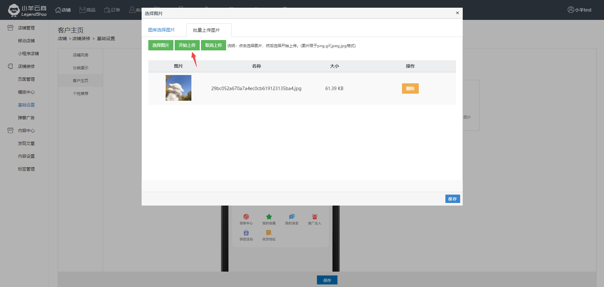Click the 小羊test user account icon
Viewport: 604px width, 287px height.
coord(571,10)
